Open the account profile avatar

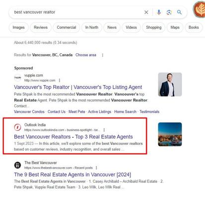pyautogui.click(x=200, y=9)
